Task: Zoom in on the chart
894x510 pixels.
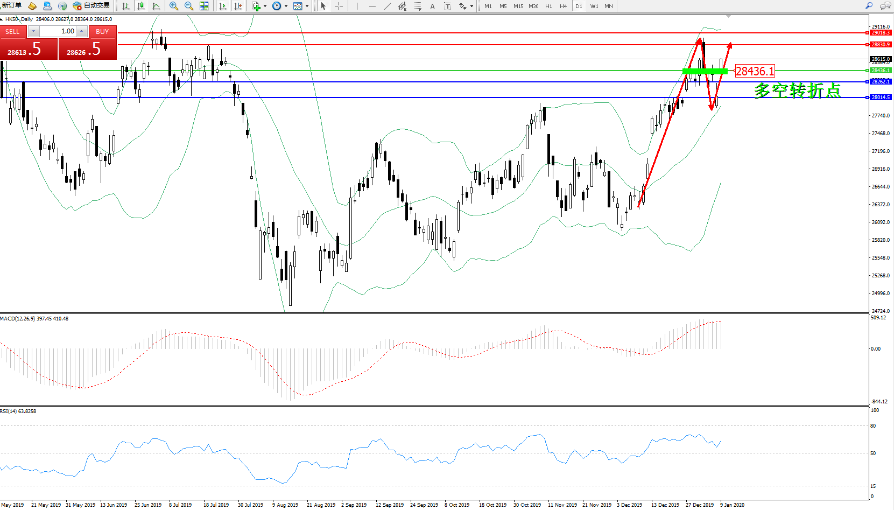Action: [174, 6]
